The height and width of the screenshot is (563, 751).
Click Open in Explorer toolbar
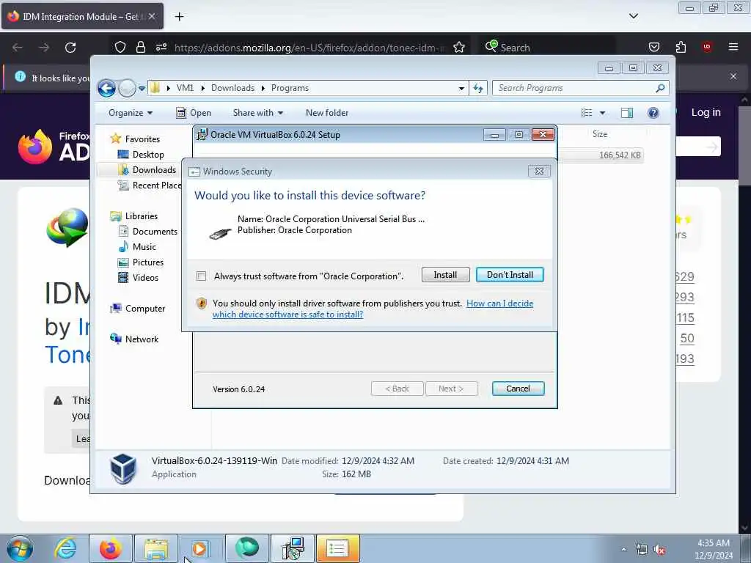(x=194, y=113)
